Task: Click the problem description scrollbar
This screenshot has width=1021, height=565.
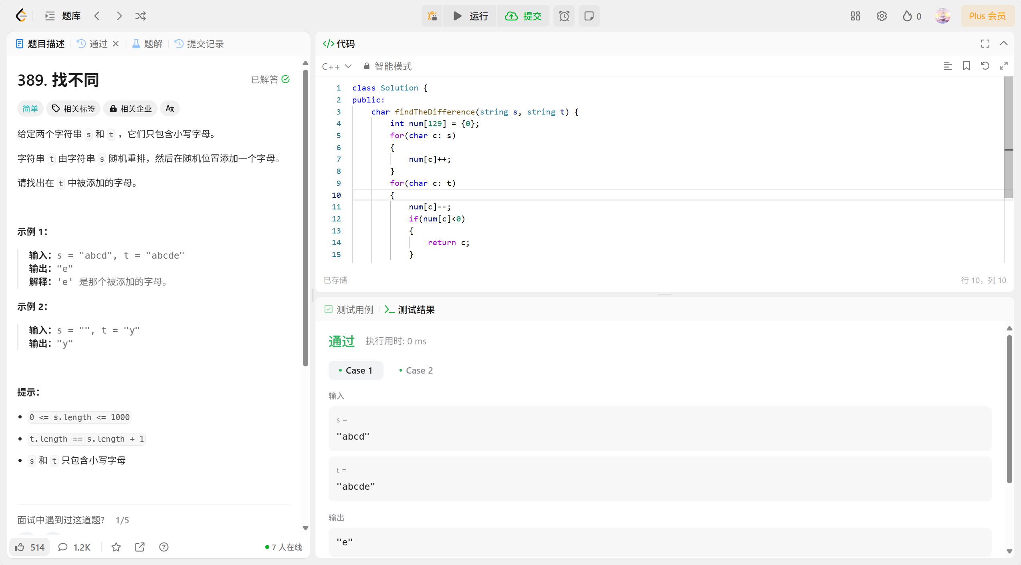Action: [x=305, y=218]
